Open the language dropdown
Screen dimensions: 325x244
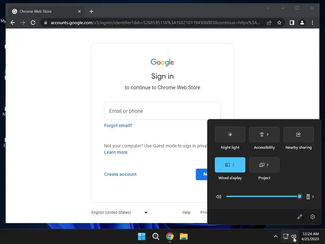pos(119,213)
